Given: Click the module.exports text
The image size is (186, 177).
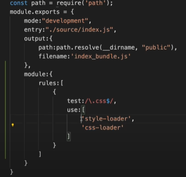Looking at the screenshot, I should [35, 12].
